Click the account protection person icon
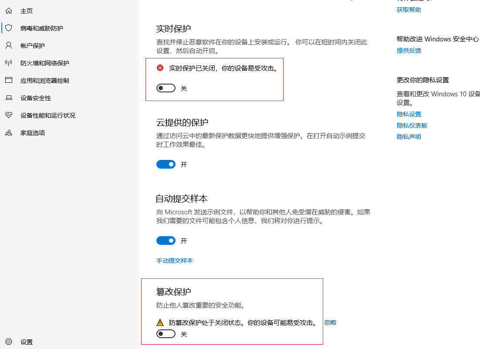The image size is (480, 349). coord(9,46)
